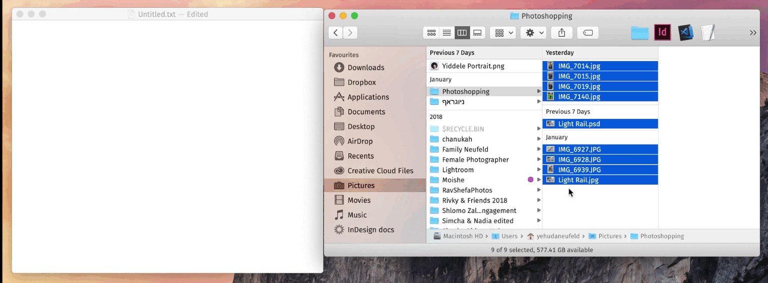The image size is (768, 283).
Task: Open Downloads in the sidebar
Action: coord(365,67)
